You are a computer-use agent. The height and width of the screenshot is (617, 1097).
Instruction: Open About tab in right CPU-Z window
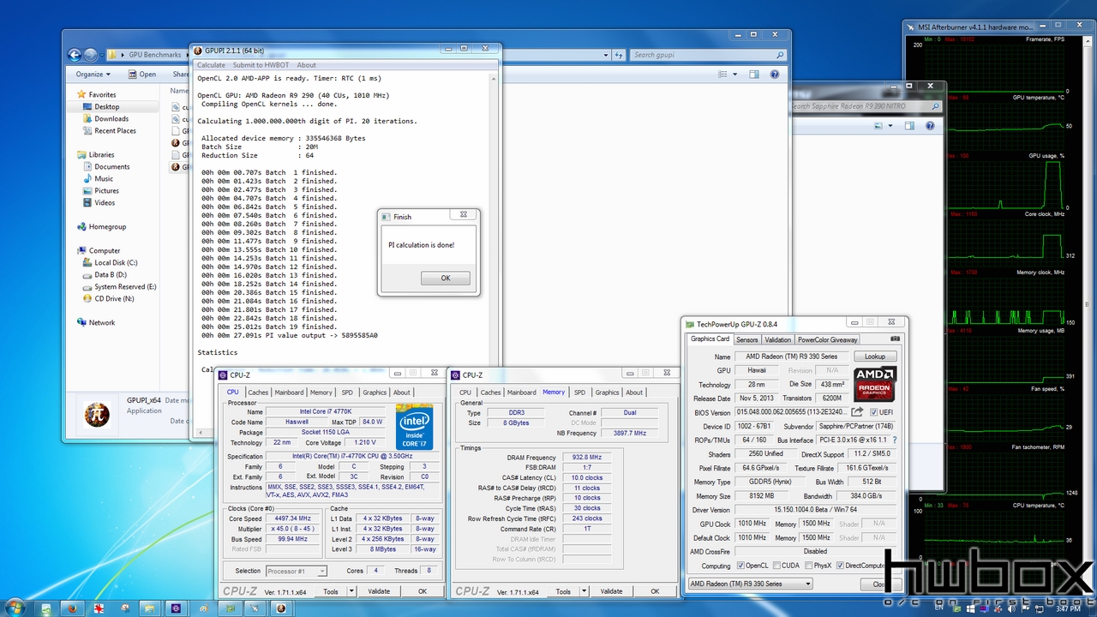[x=634, y=392]
